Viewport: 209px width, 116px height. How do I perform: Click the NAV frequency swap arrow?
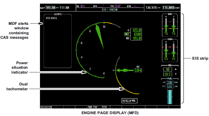tap(57, 8)
